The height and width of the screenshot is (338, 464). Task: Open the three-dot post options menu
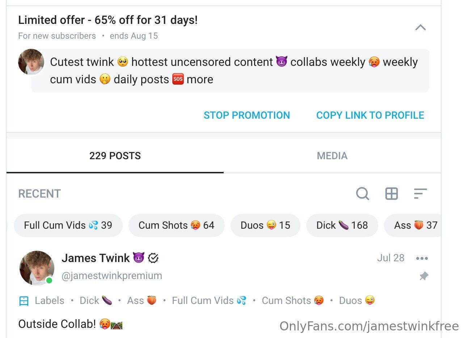tap(422, 258)
